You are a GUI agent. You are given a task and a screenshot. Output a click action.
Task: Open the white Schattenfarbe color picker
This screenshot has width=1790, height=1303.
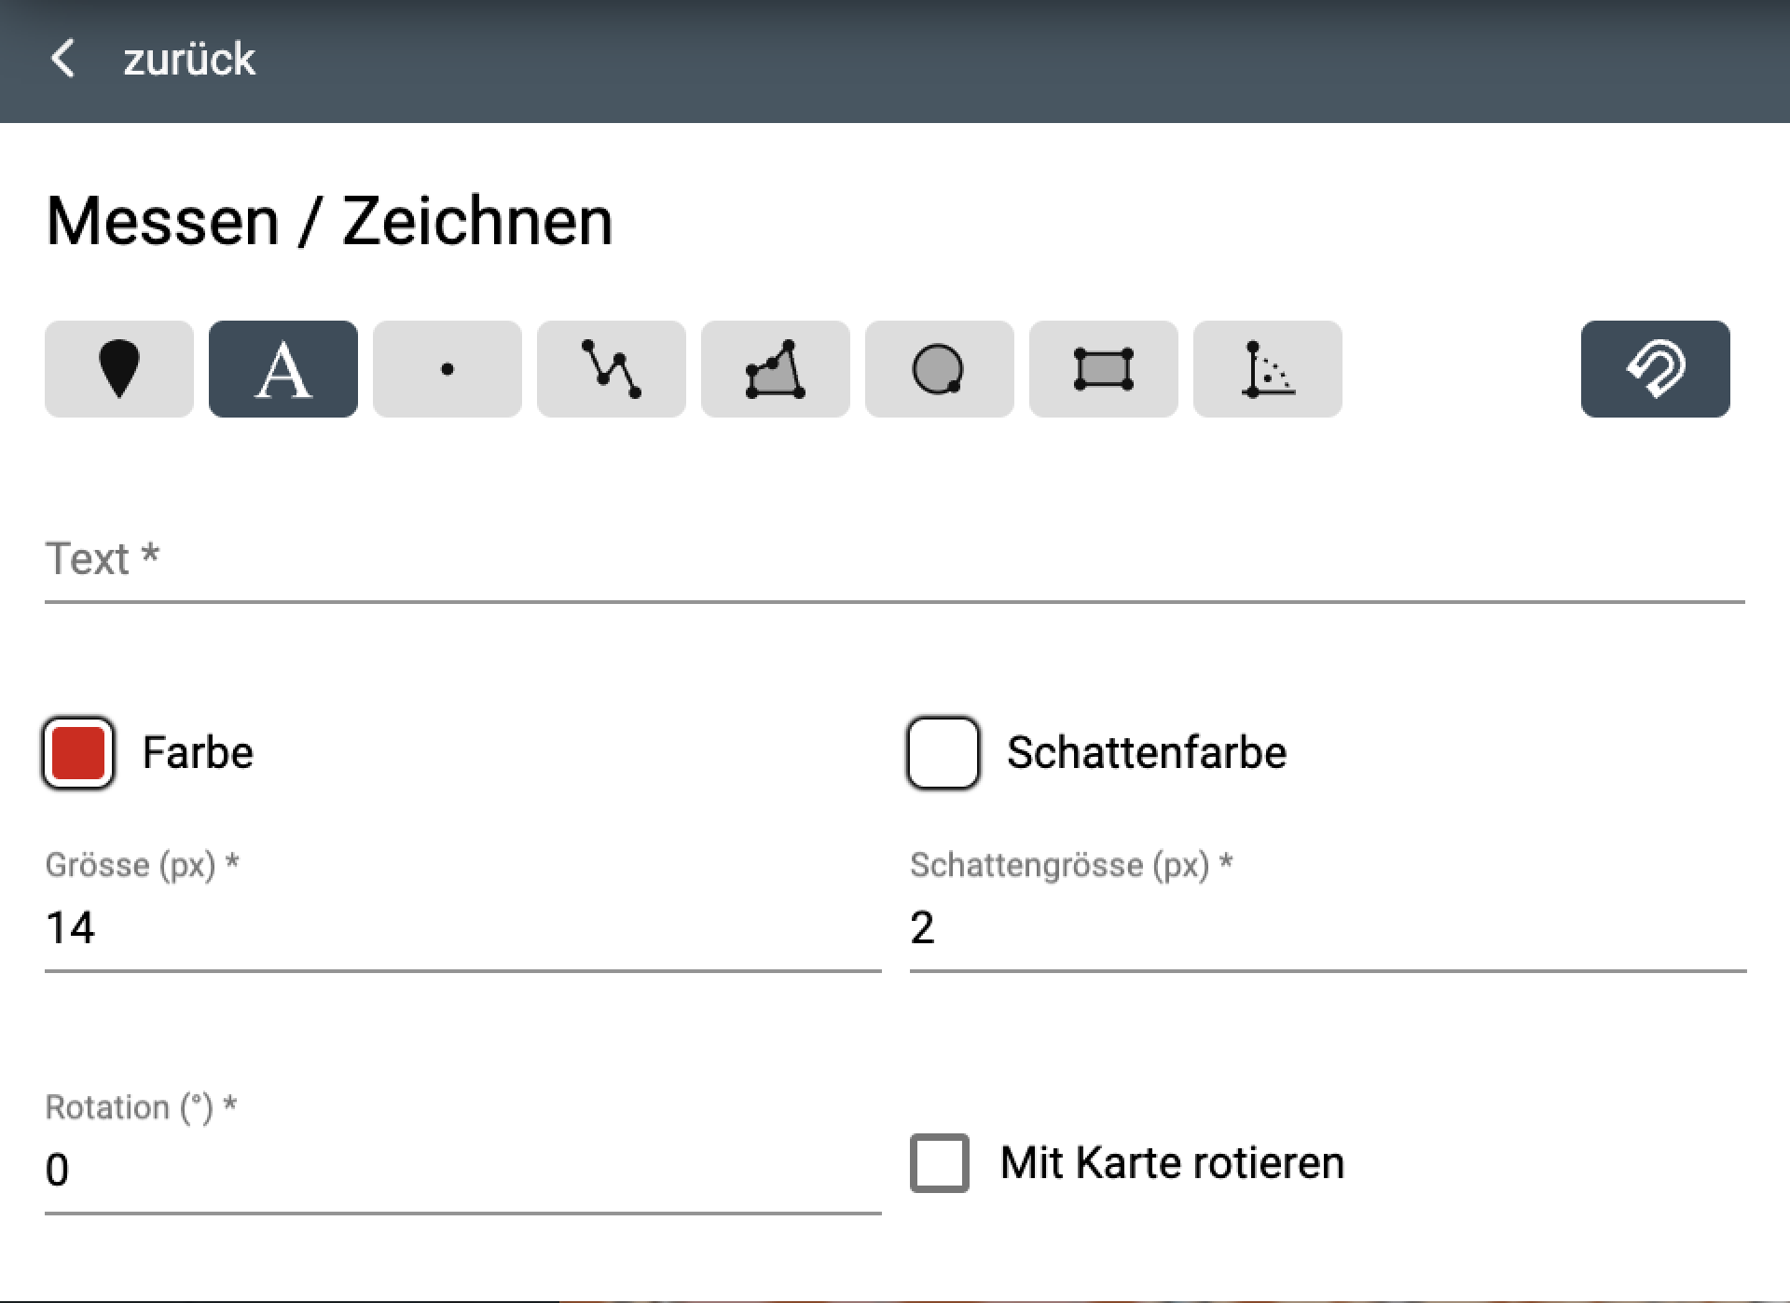pyautogui.click(x=943, y=753)
